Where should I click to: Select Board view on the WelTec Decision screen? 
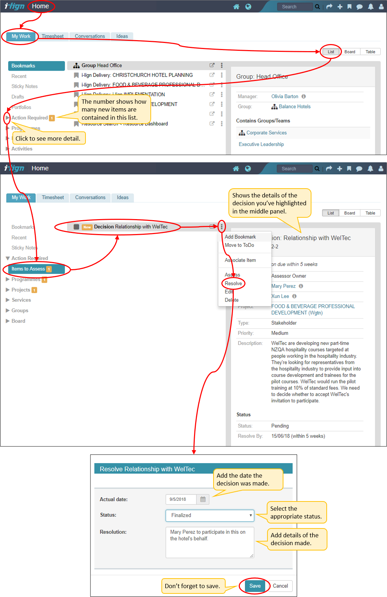point(349,213)
